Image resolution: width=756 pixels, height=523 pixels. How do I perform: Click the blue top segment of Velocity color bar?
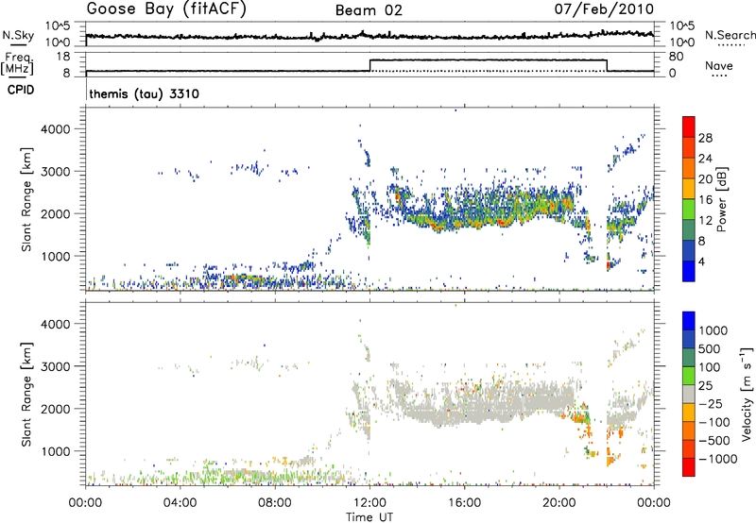(x=689, y=321)
